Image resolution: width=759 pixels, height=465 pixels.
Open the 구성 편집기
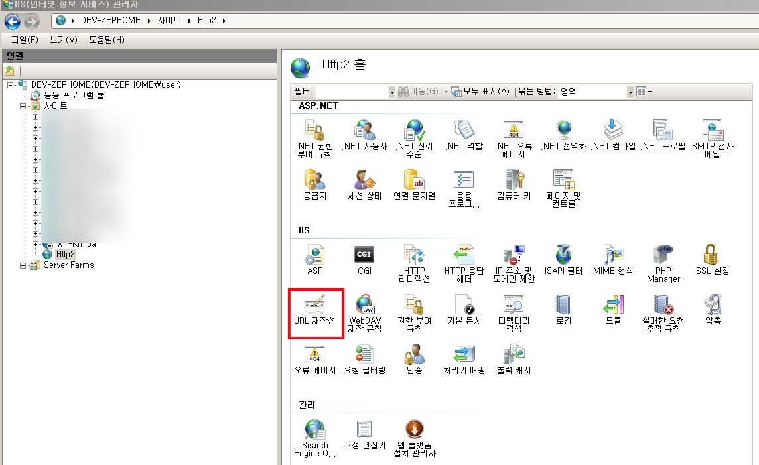(x=365, y=434)
